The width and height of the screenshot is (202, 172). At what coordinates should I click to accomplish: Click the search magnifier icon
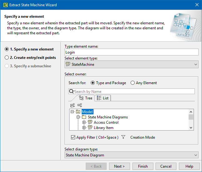click(71, 91)
